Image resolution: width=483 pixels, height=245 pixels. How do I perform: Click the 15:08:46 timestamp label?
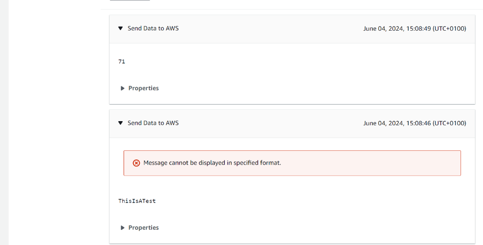(x=414, y=123)
